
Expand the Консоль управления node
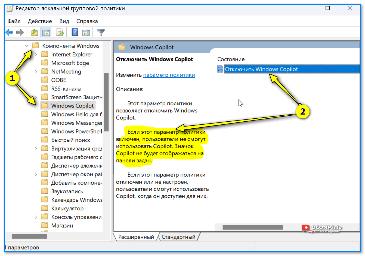coord(36,217)
